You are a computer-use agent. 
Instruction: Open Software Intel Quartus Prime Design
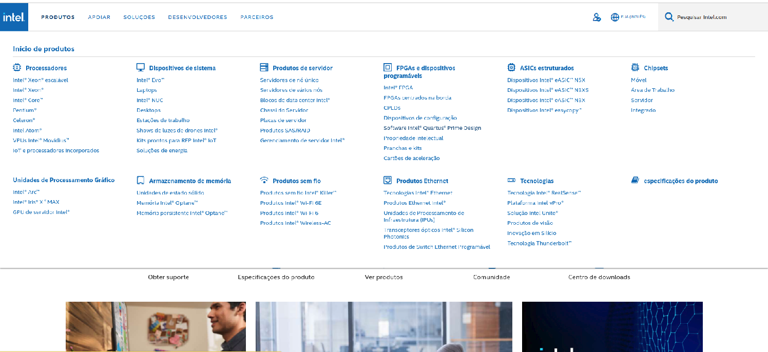coord(432,128)
